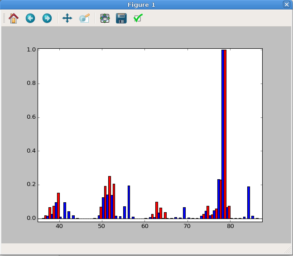The height and width of the screenshot is (256, 293).
Task: Activate the Pan axes cross-arrows tool
Action: click(67, 18)
